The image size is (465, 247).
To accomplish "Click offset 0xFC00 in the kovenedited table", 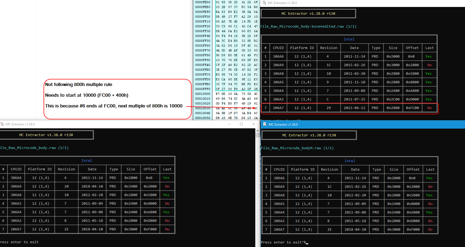I will click(x=412, y=108).
